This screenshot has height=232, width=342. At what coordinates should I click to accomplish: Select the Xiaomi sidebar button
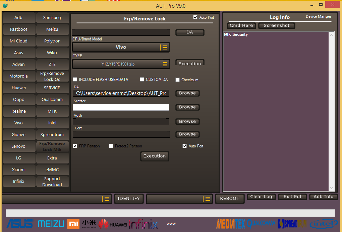(x=19, y=170)
